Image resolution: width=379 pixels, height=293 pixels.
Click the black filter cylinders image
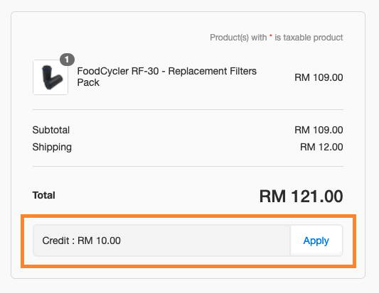pos(51,77)
